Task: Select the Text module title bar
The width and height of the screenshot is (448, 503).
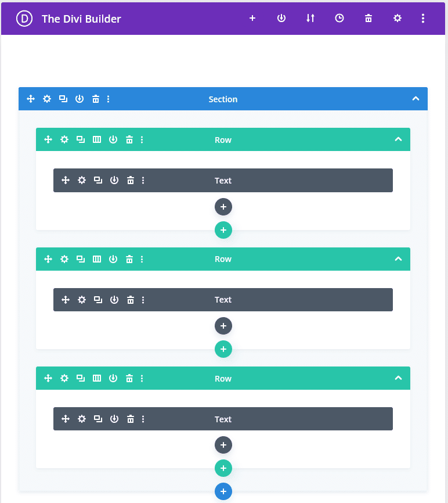Action: (x=223, y=180)
